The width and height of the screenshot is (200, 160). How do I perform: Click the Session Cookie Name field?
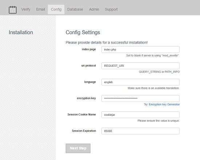pyautogui.click(x=140, y=115)
